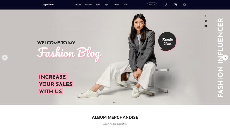Viewport: 230px width, 129px height.
Task: Open the New menu item
Action: click(x=98, y=5)
